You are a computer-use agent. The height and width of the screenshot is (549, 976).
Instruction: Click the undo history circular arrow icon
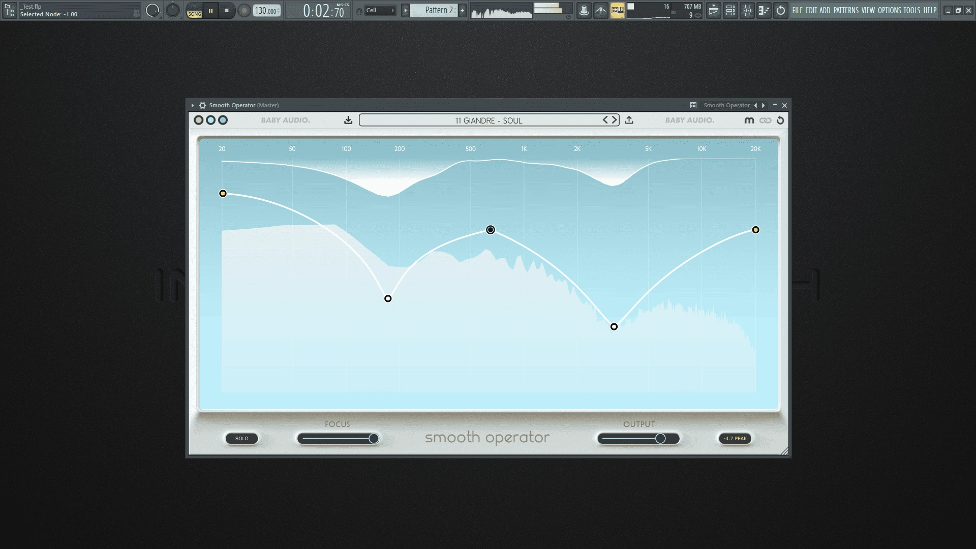click(x=781, y=10)
